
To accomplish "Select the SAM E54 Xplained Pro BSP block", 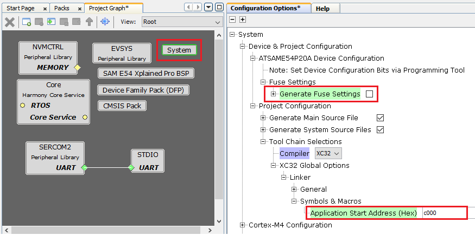I will (145, 73).
